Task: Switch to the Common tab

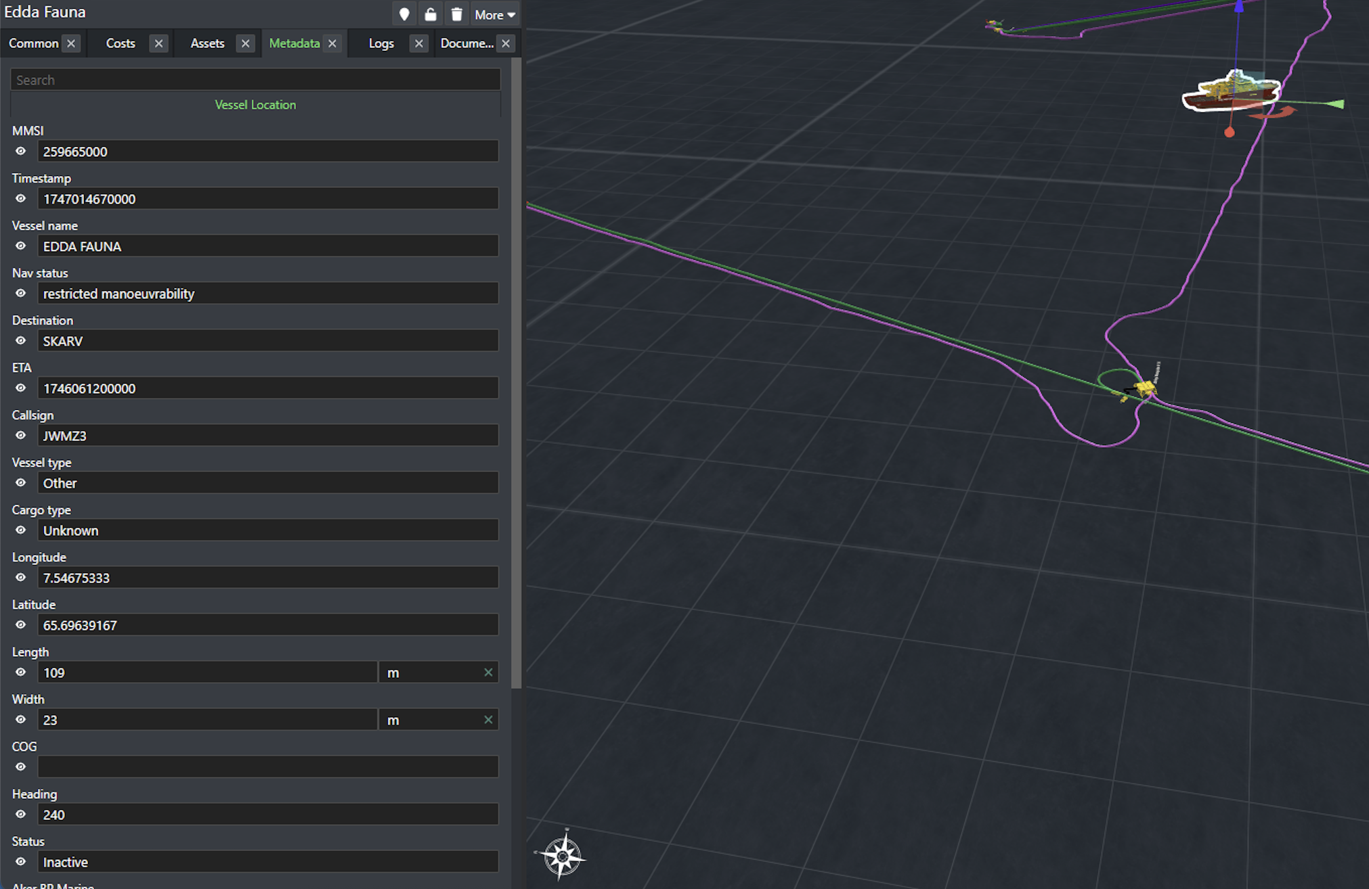Action: (34, 43)
